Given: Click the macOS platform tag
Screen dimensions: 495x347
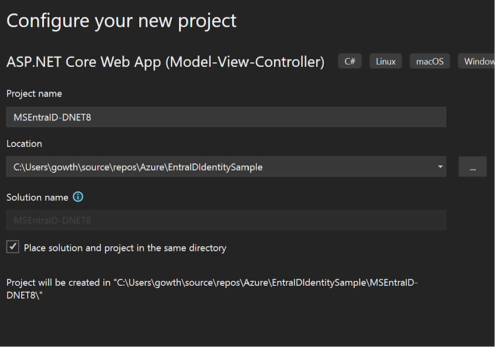Looking at the screenshot, I should [430, 61].
